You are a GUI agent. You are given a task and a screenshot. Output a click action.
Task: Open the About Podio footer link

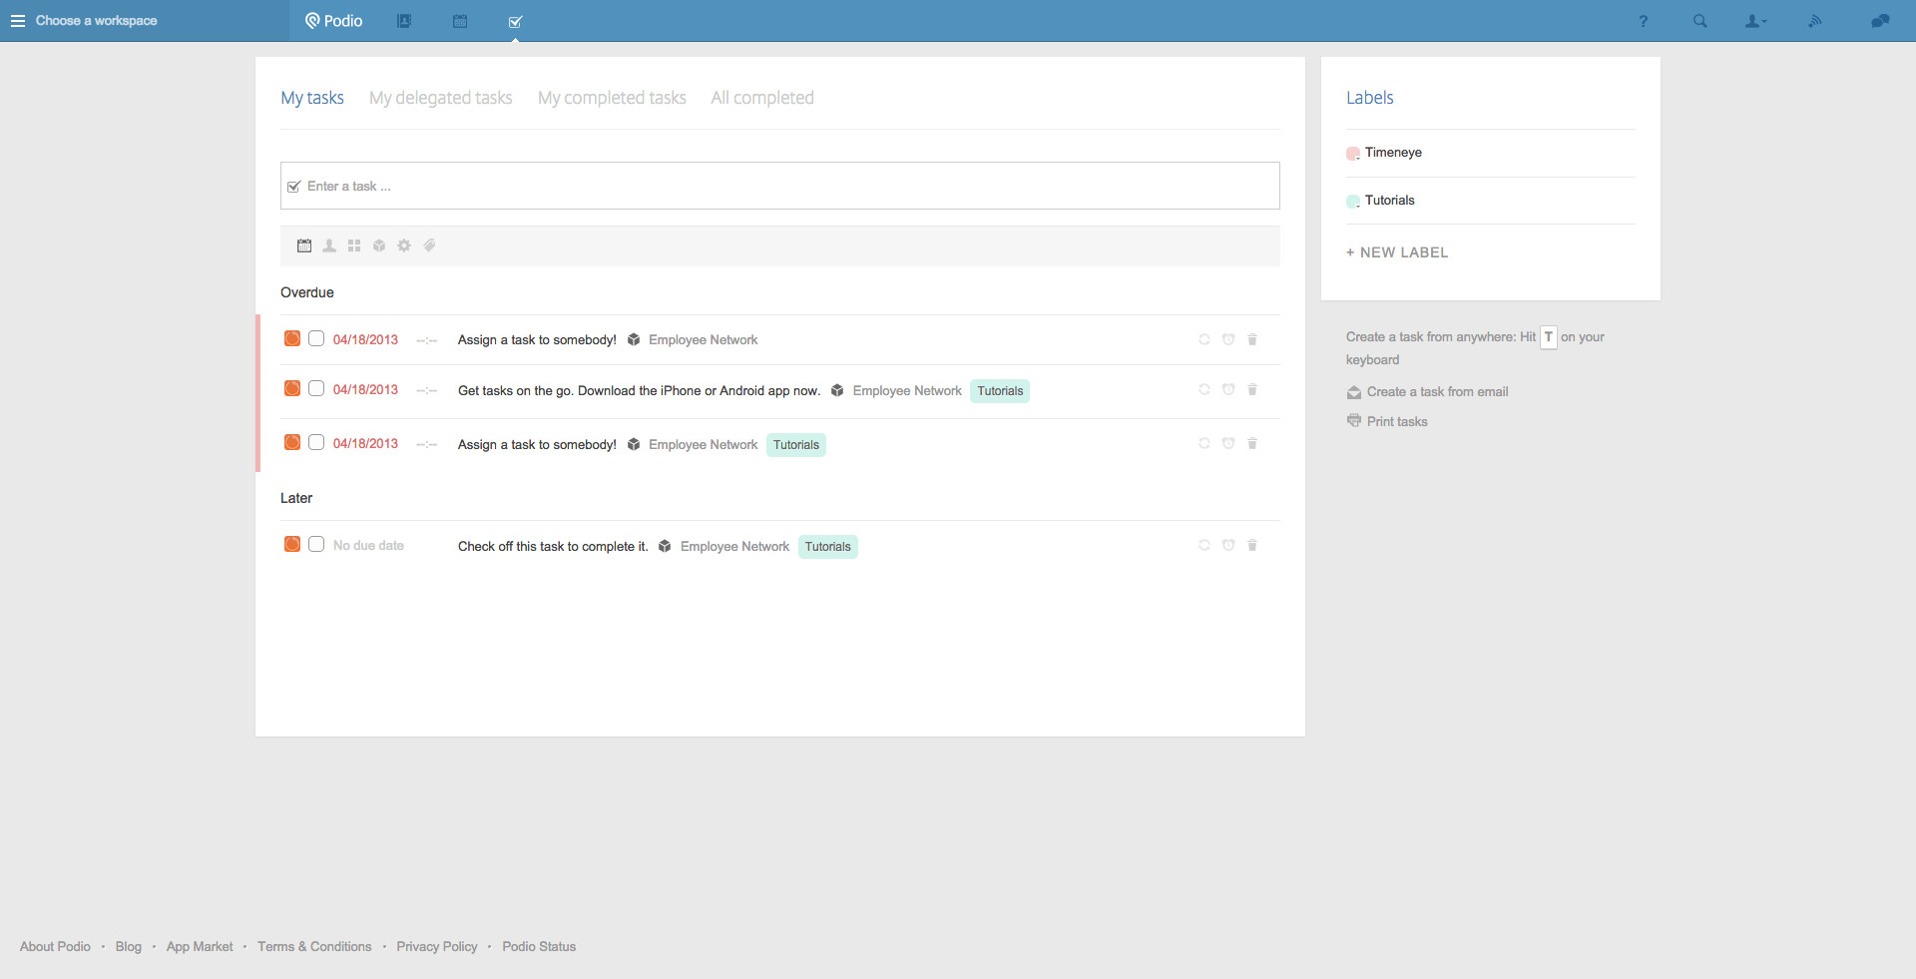(x=55, y=947)
